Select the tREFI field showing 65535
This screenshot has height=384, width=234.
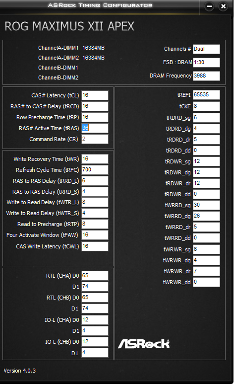click(206, 95)
